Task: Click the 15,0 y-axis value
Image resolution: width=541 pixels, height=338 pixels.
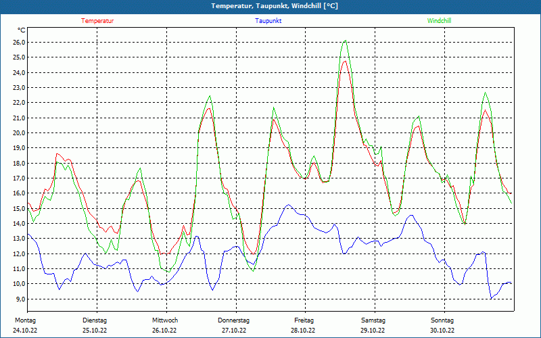Action: pyautogui.click(x=19, y=208)
